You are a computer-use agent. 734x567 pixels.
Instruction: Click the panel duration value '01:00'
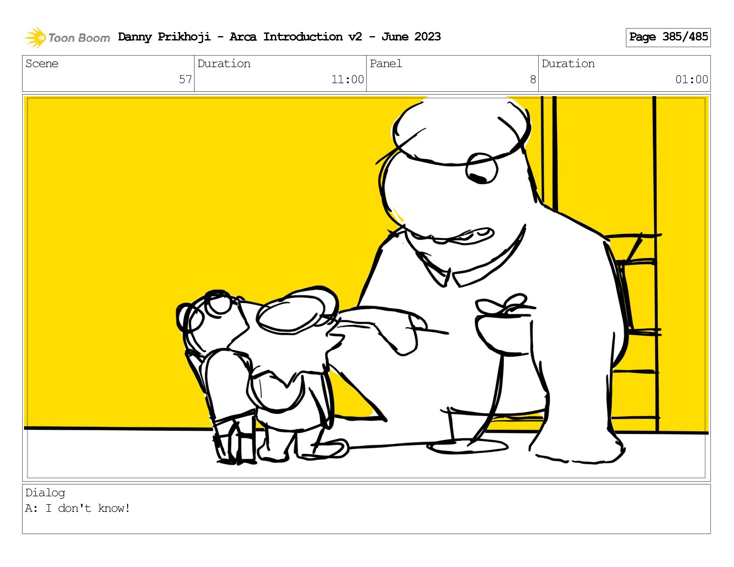pos(692,80)
